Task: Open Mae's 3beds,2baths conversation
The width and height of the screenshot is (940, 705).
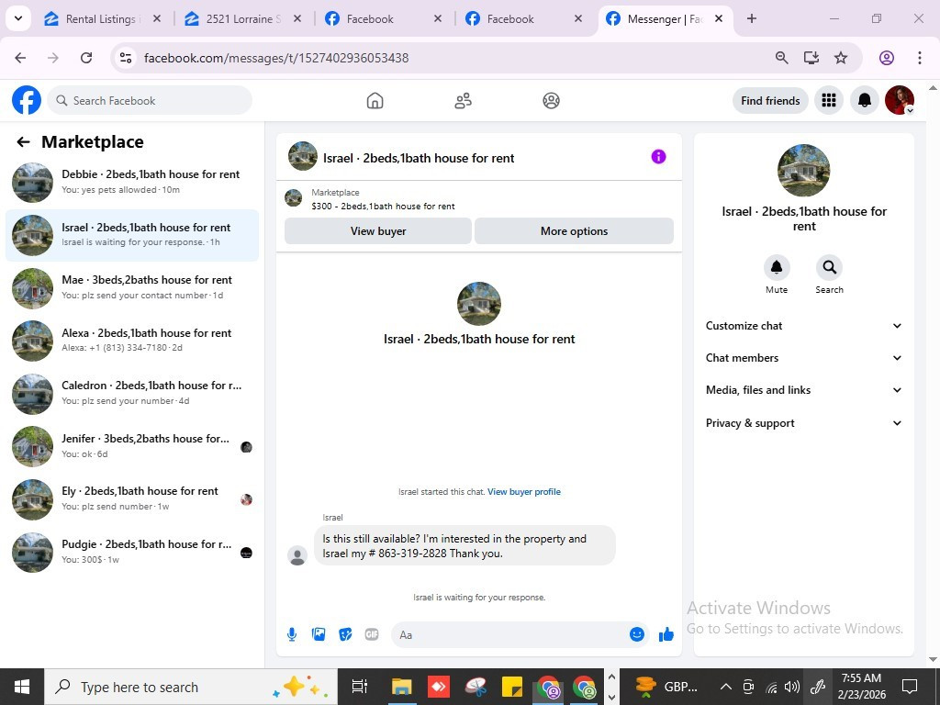Action: coord(132,287)
